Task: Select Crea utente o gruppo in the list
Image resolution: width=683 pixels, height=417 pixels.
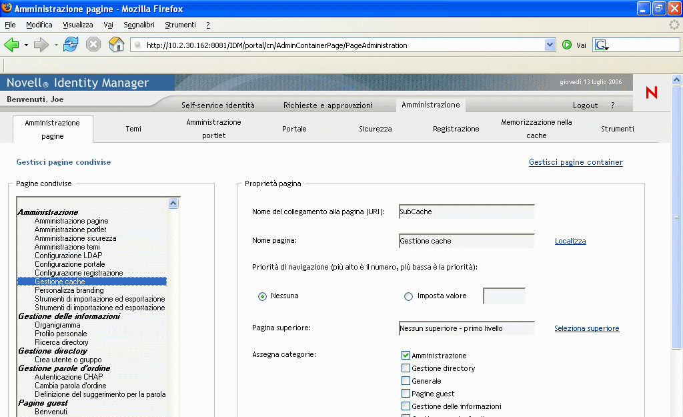Action: [68, 360]
